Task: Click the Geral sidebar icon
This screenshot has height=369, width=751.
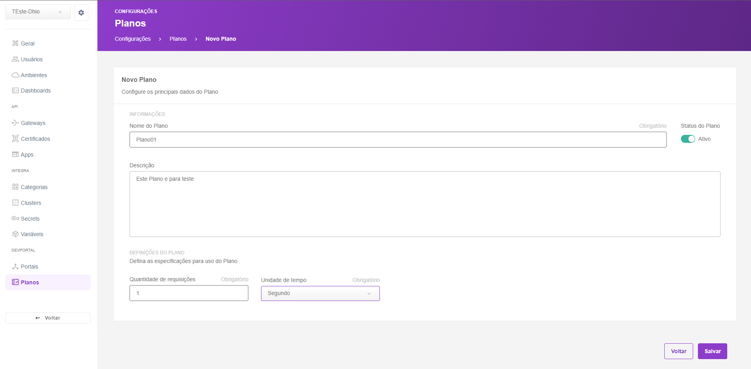Action: (x=15, y=44)
